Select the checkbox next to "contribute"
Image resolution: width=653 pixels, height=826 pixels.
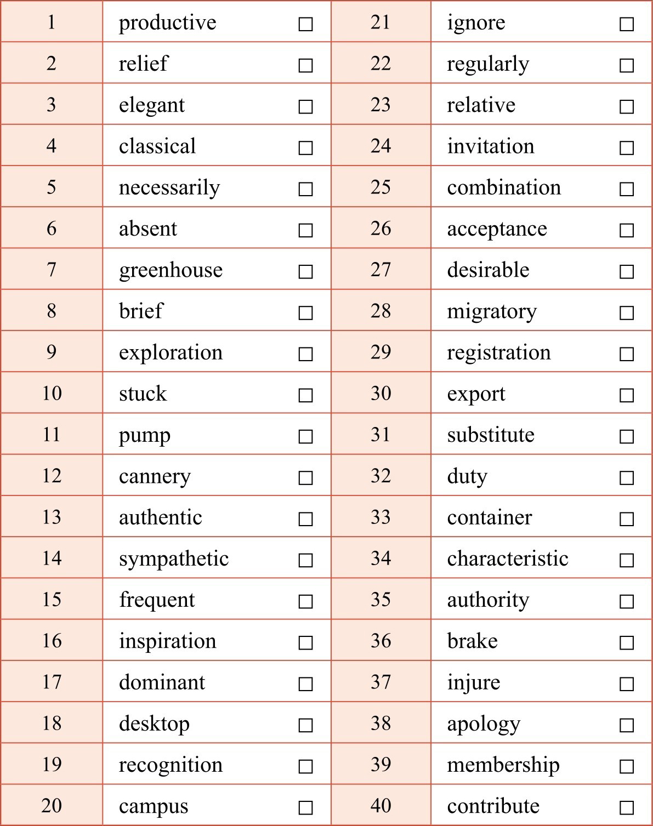[x=627, y=807]
